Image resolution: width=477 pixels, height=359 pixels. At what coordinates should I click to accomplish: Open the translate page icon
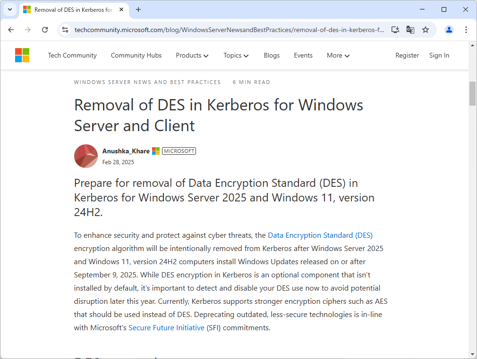pos(410,30)
